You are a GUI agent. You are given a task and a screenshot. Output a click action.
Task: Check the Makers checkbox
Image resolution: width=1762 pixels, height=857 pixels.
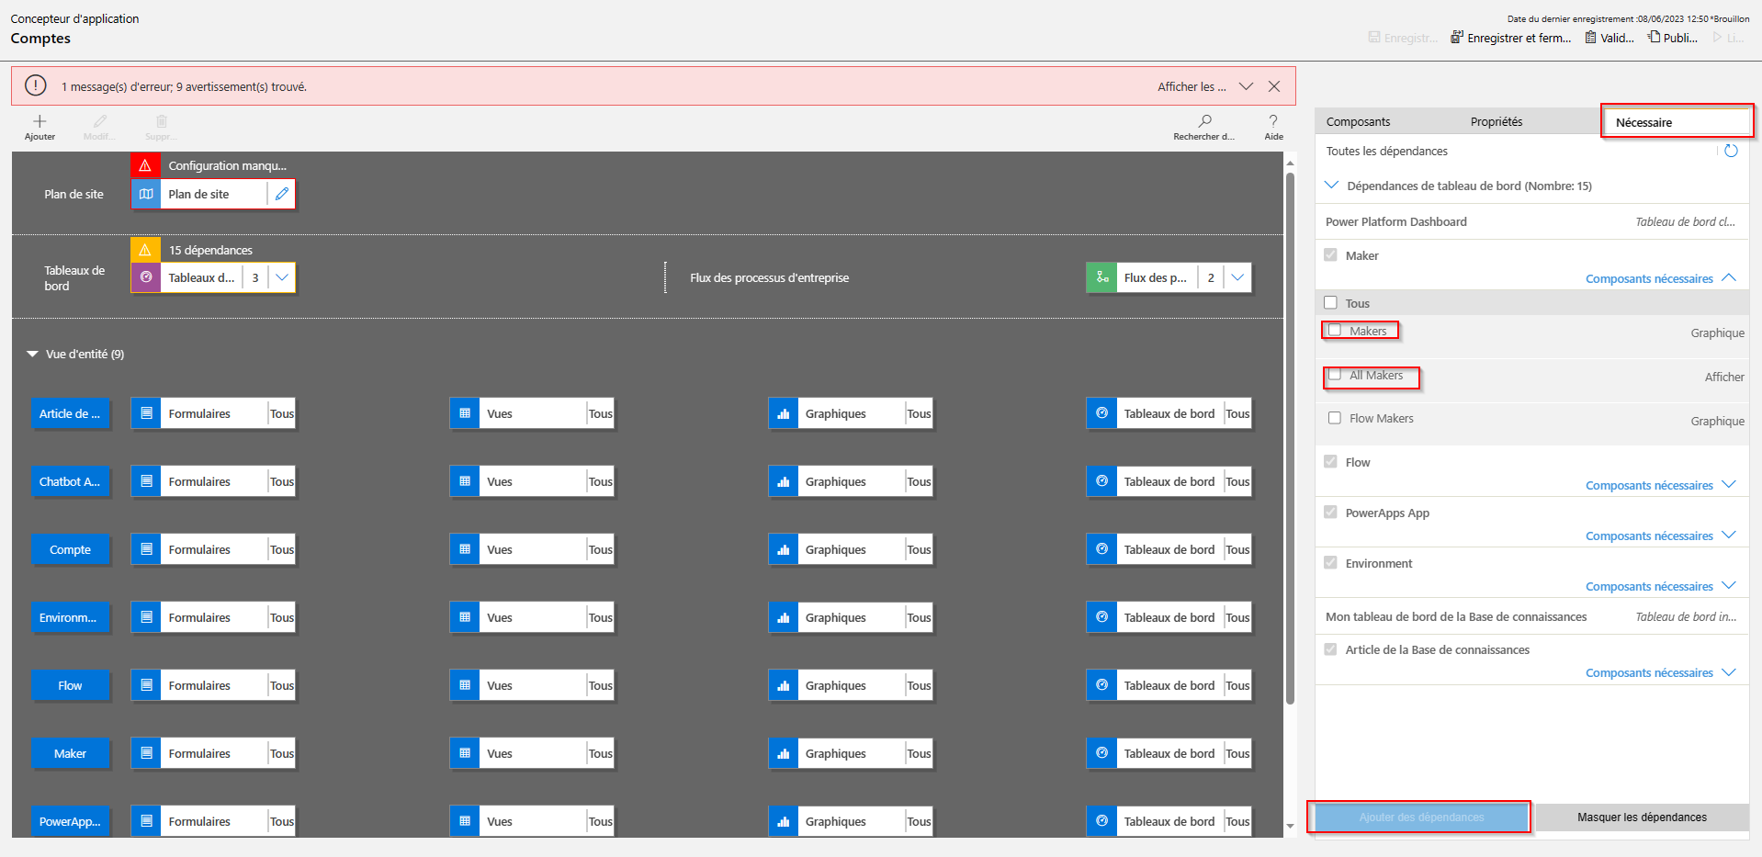pos(1335,331)
